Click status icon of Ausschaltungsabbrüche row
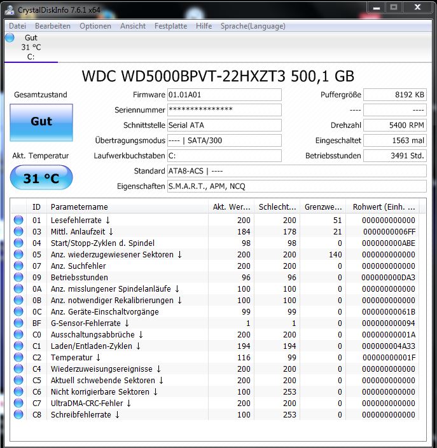Viewport: 437px width, 448px height. click(18, 334)
